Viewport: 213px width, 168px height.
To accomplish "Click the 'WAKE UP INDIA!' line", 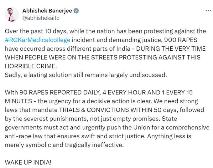I will point(28,162).
